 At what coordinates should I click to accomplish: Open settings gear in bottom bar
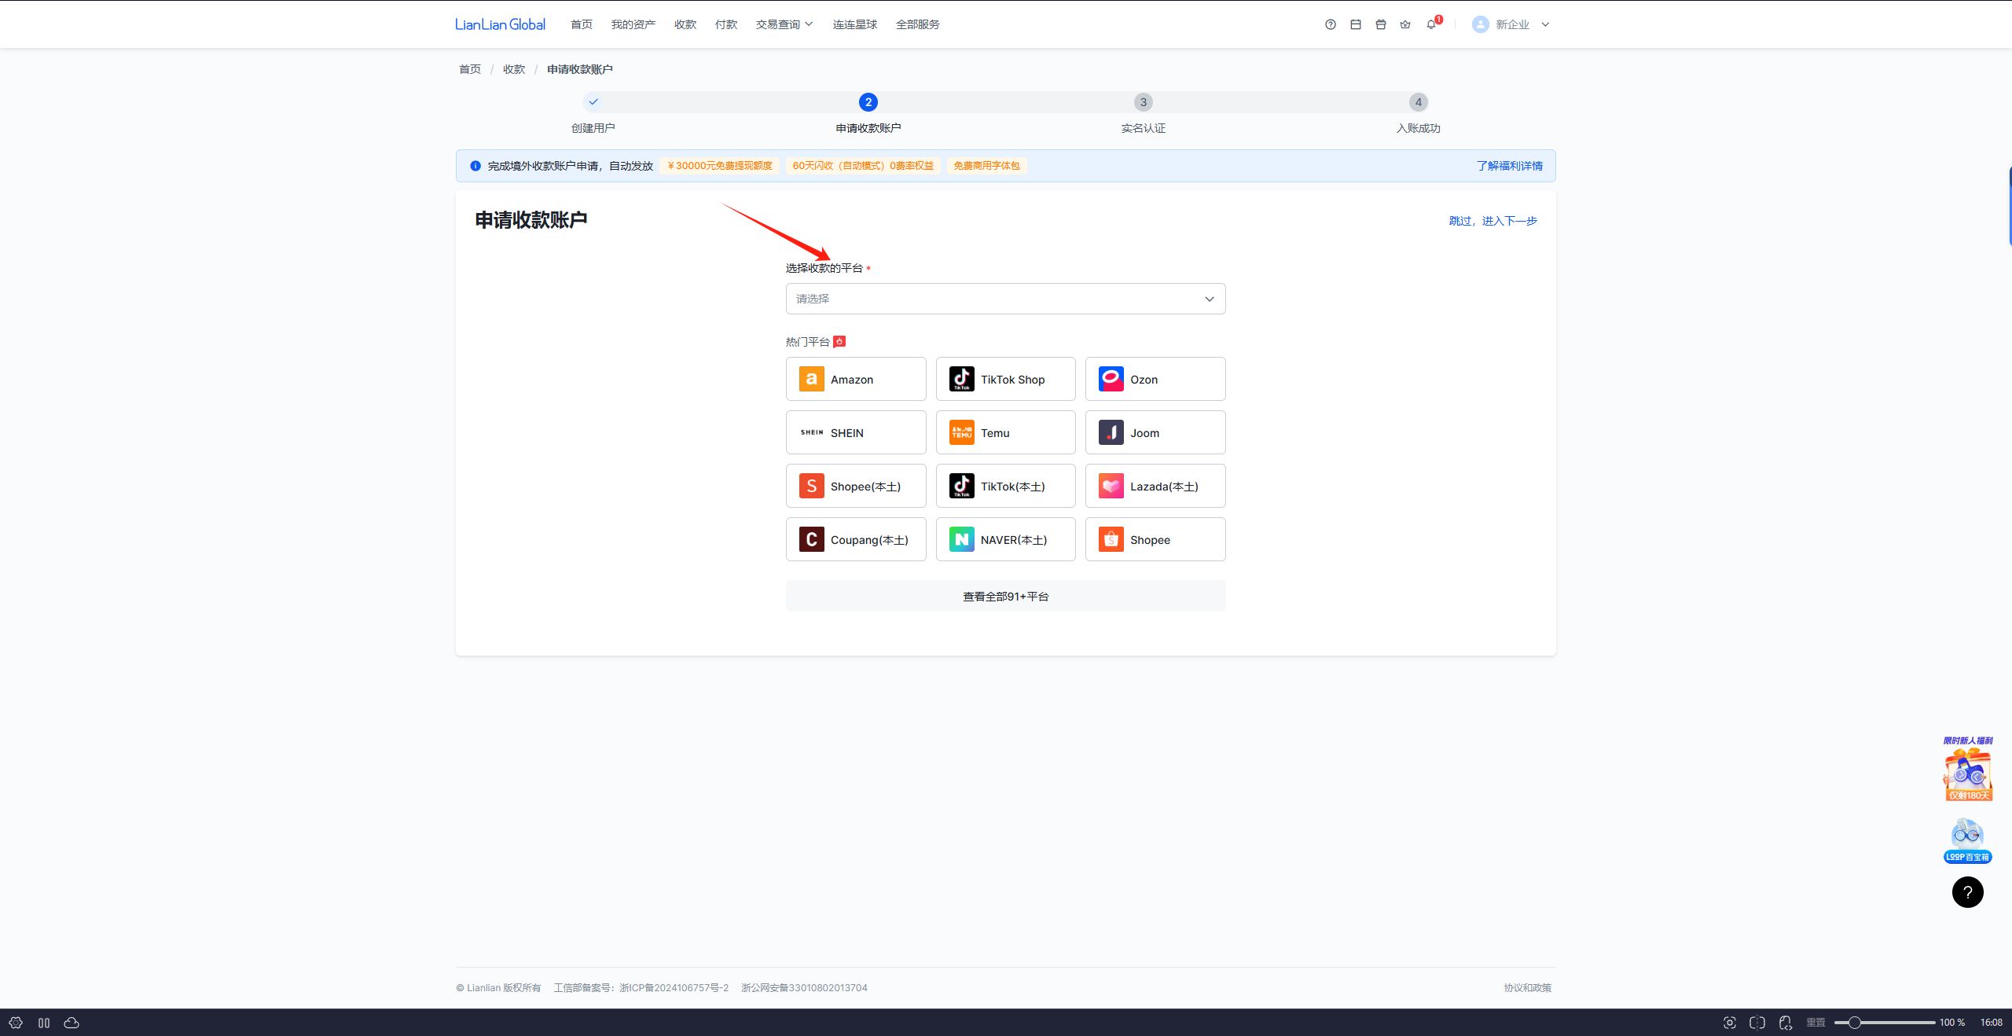click(16, 1023)
